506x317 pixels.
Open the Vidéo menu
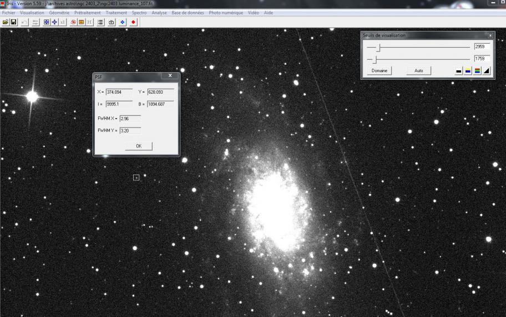click(x=254, y=13)
